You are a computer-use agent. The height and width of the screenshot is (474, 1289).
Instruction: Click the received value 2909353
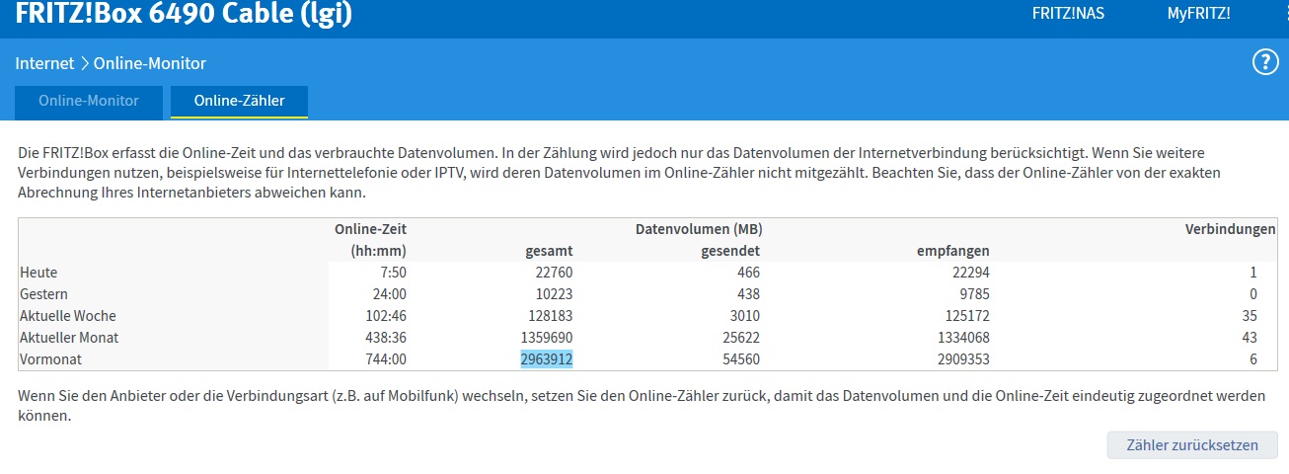pyautogui.click(x=963, y=359)
